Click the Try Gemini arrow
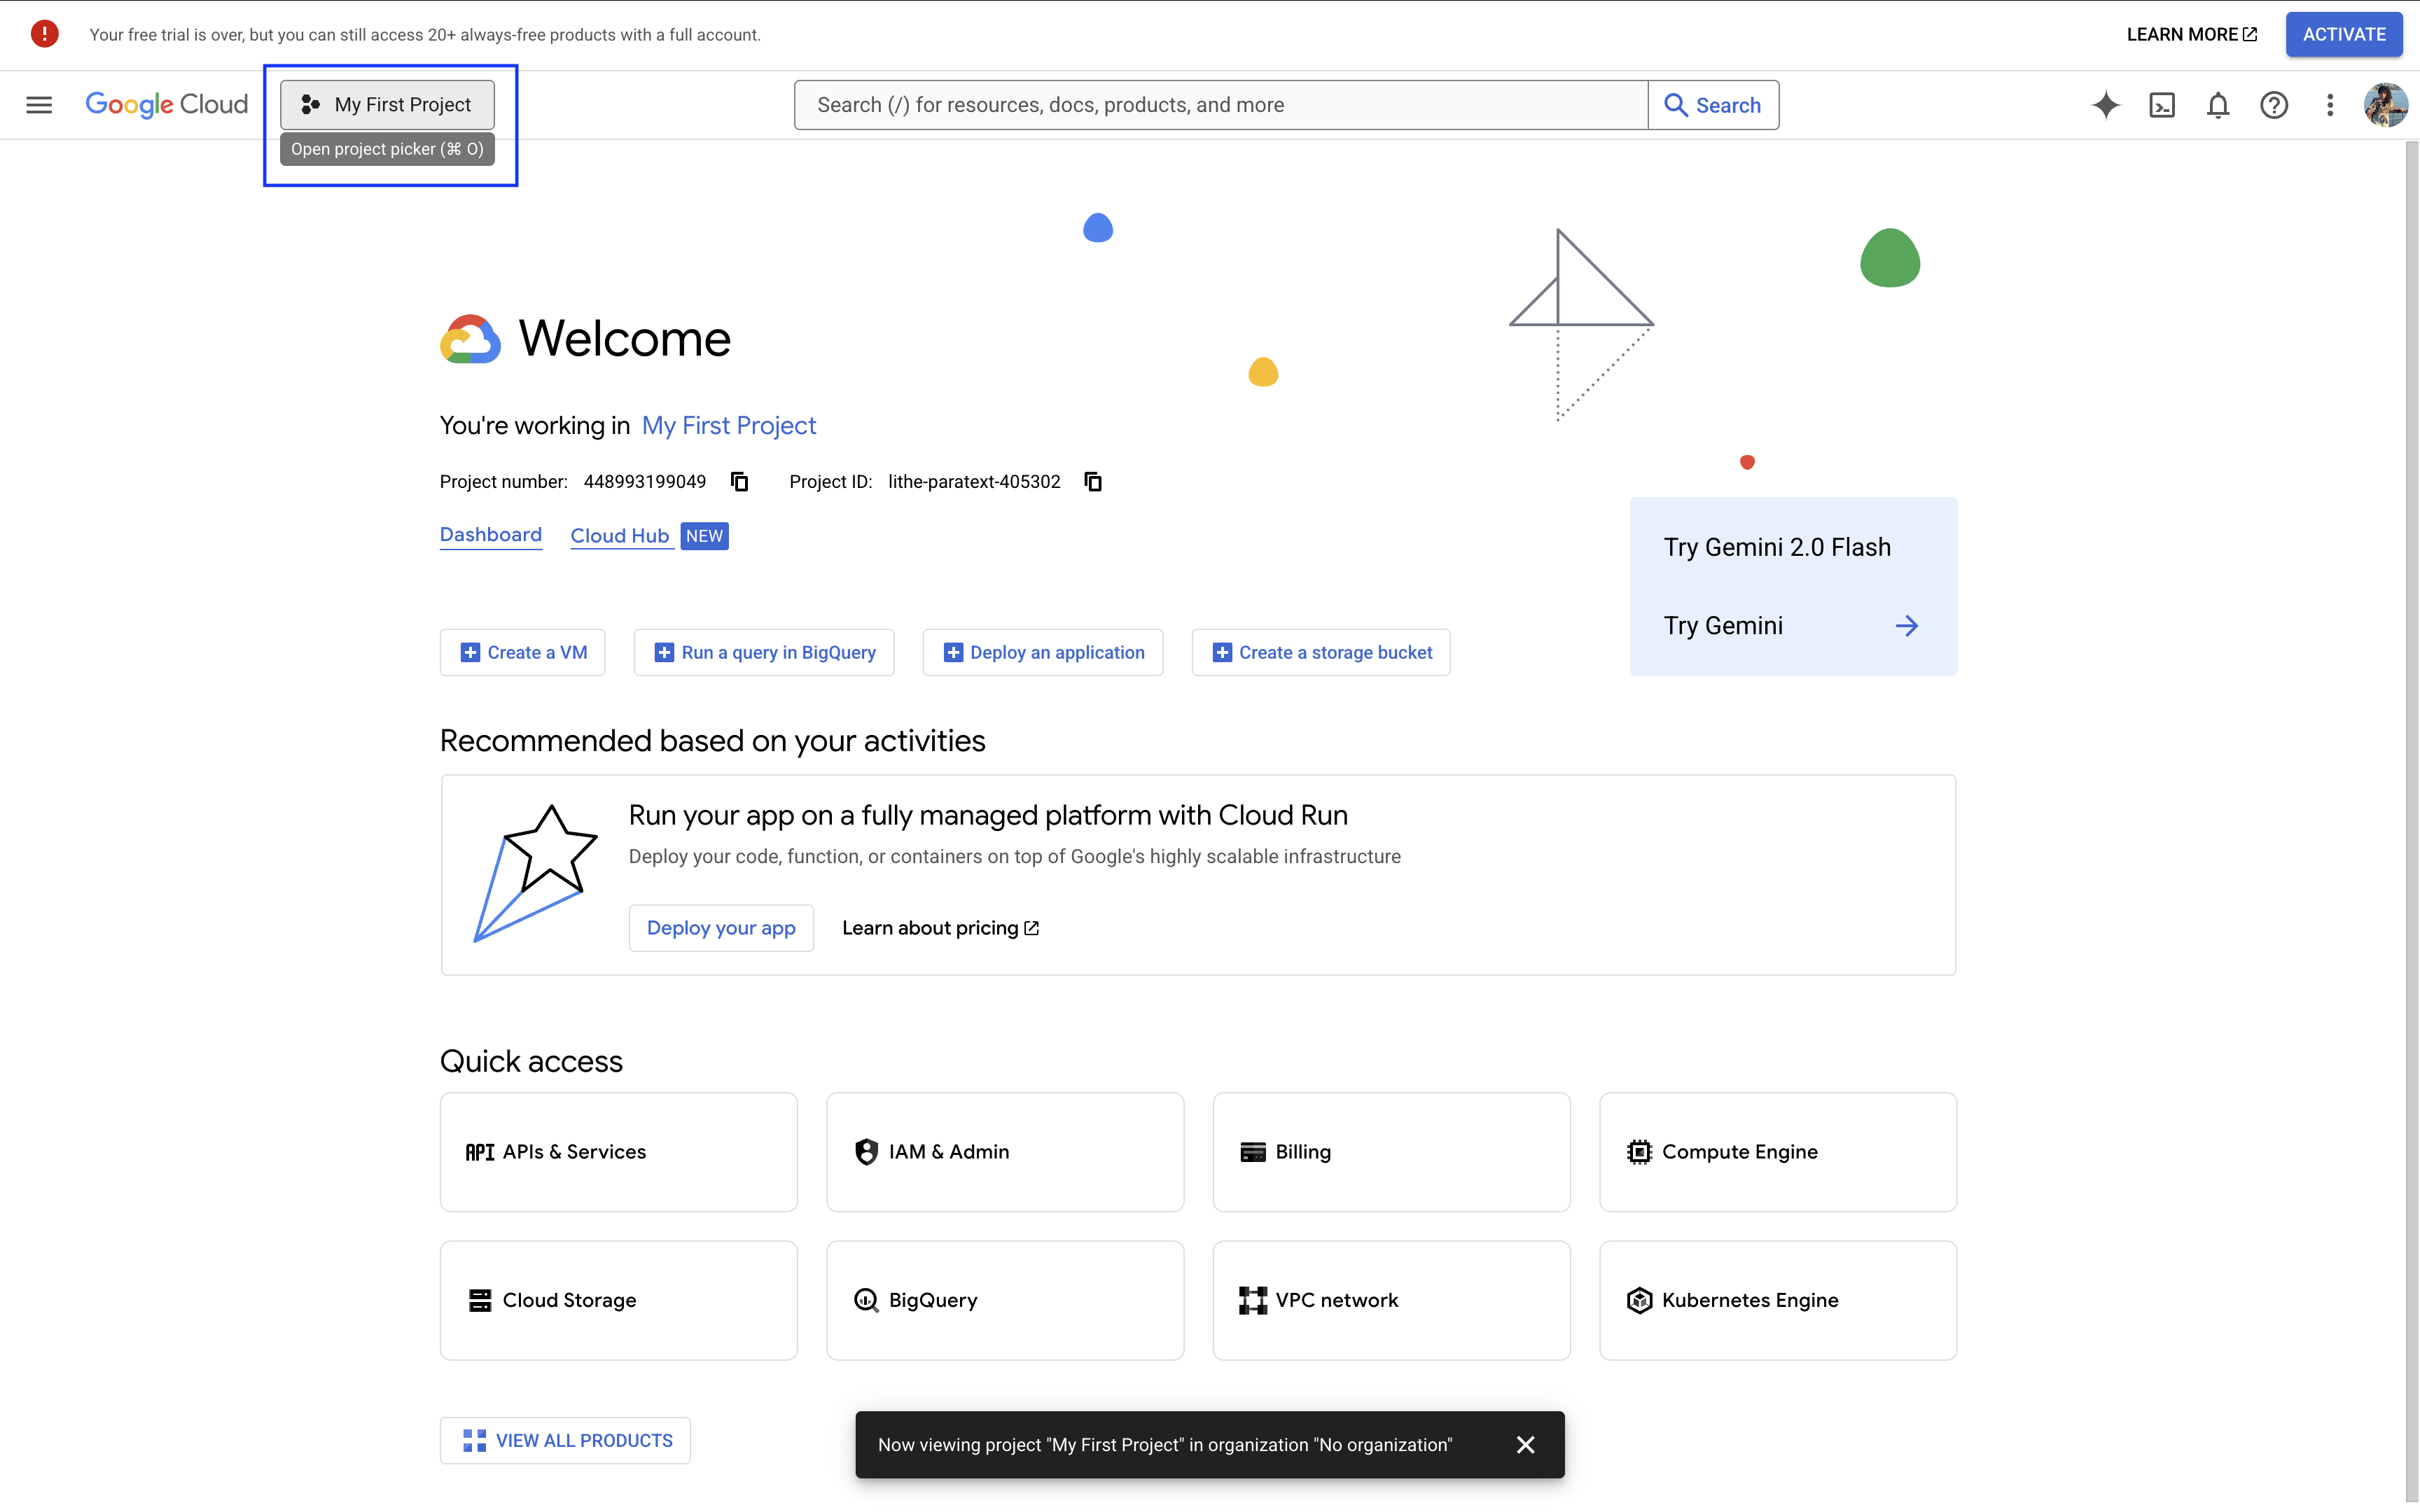This screenshot has height=1512, width=2420. [x=1906, y=626]
